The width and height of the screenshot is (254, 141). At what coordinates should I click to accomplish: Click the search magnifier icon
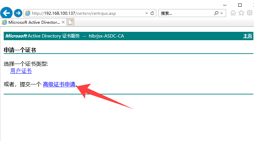[216, 13]
